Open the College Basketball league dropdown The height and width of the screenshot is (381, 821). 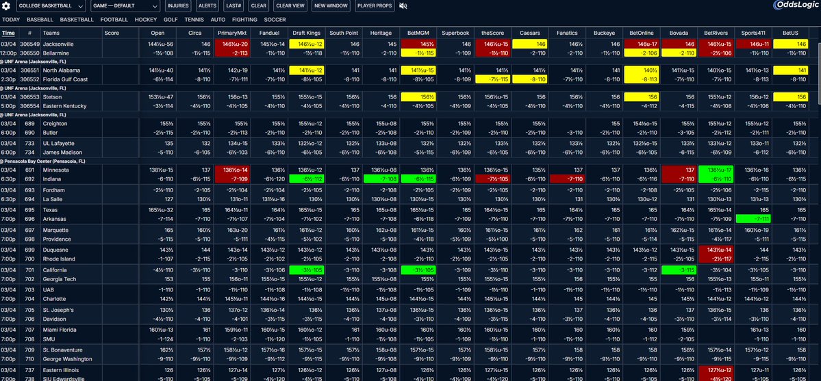pos(50,6)
